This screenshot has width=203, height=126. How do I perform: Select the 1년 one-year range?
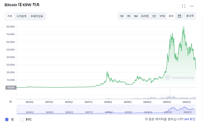tap(154, 16)
